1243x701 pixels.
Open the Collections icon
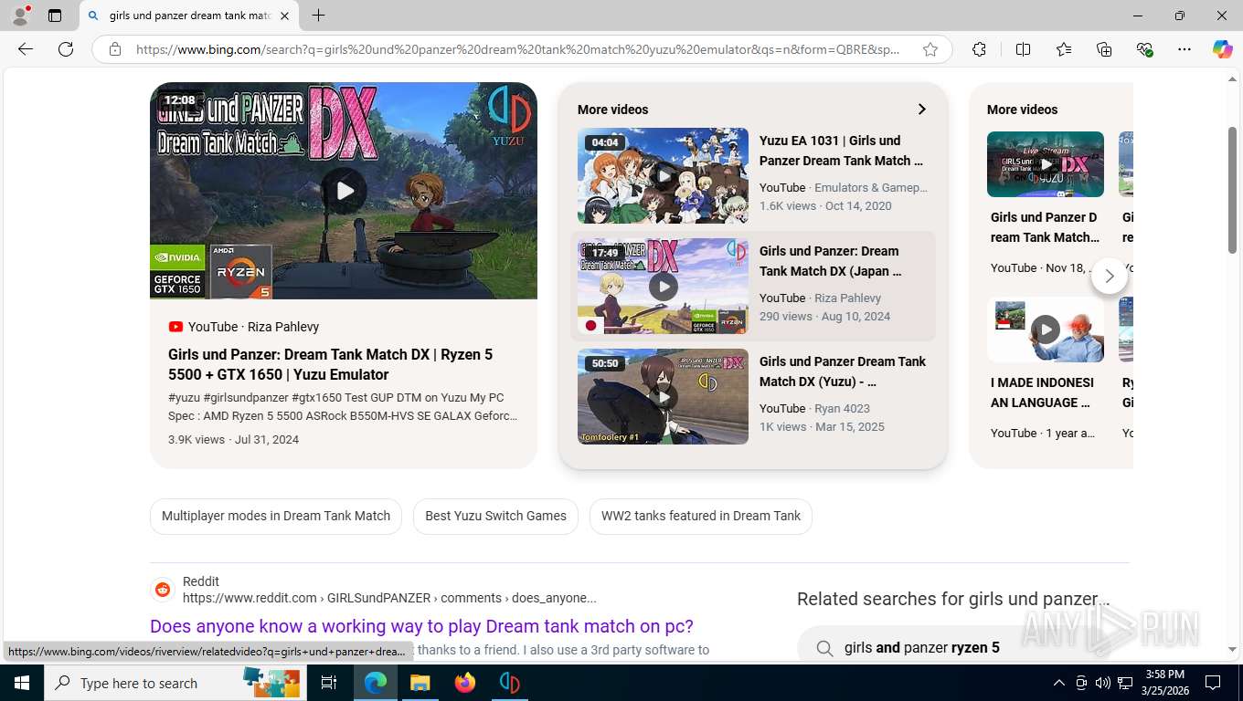click(x=1104, y=49)
